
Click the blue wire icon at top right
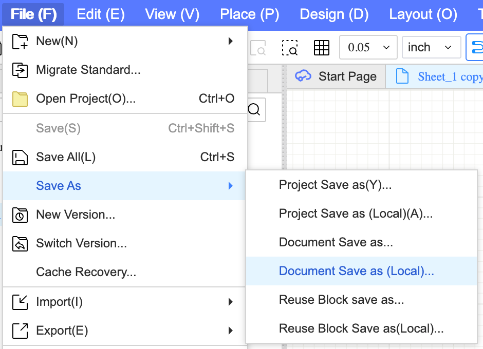pos(477,47)
